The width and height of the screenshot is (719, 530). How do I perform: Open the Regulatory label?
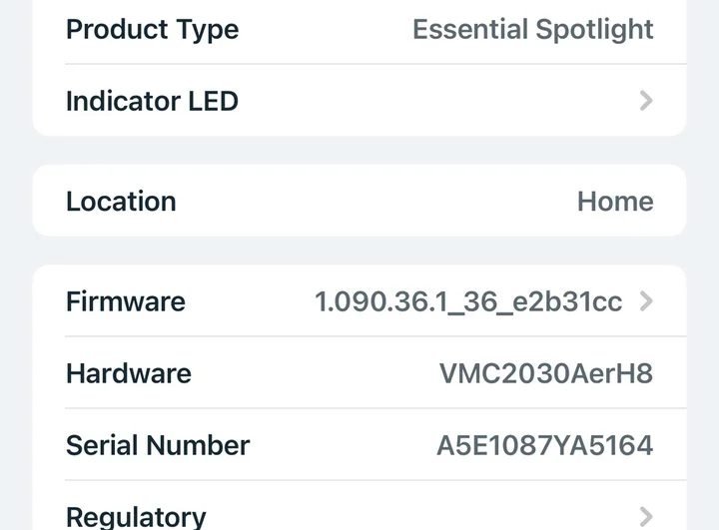point(136,516)
